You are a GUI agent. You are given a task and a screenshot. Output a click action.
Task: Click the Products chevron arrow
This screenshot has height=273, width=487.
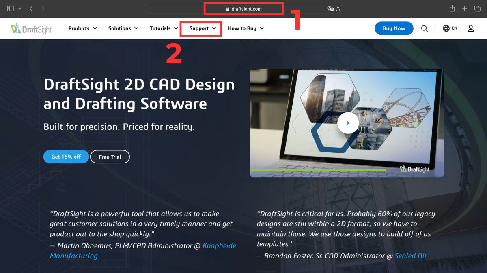click(95, 28)
